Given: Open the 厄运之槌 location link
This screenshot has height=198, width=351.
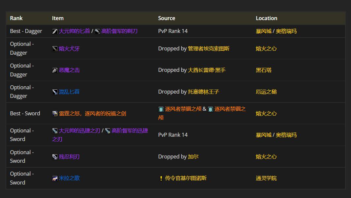Looking at the screenshot, I should click(266, 92).
